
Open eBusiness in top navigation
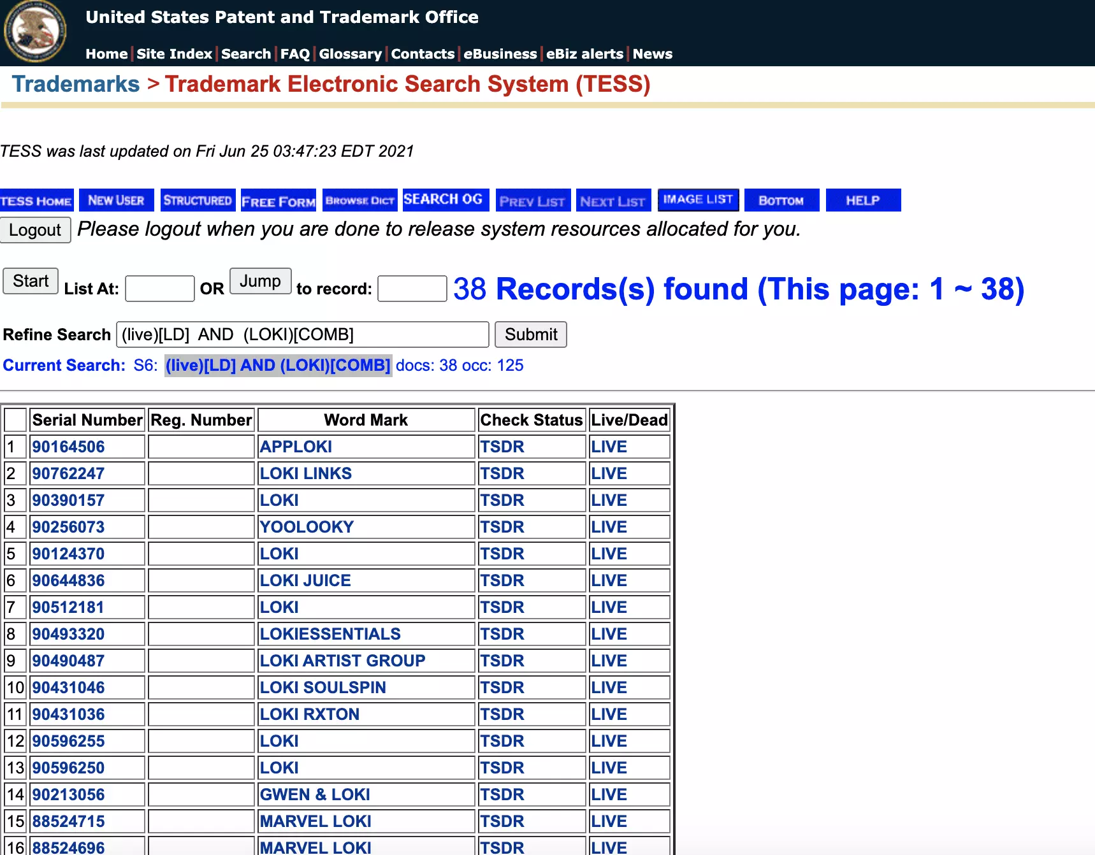pyautogui.click(x=500, y=54)
